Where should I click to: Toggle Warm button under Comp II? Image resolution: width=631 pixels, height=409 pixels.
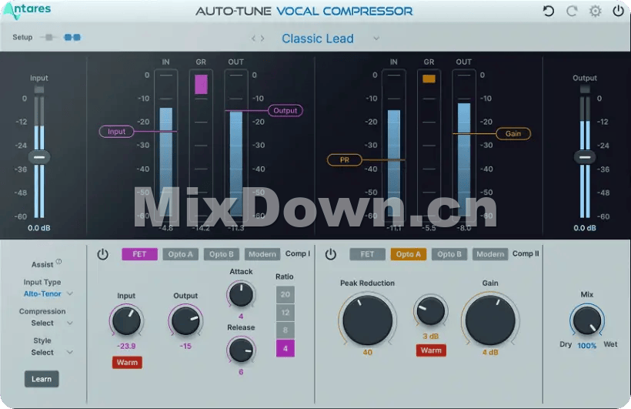(431, 350)
